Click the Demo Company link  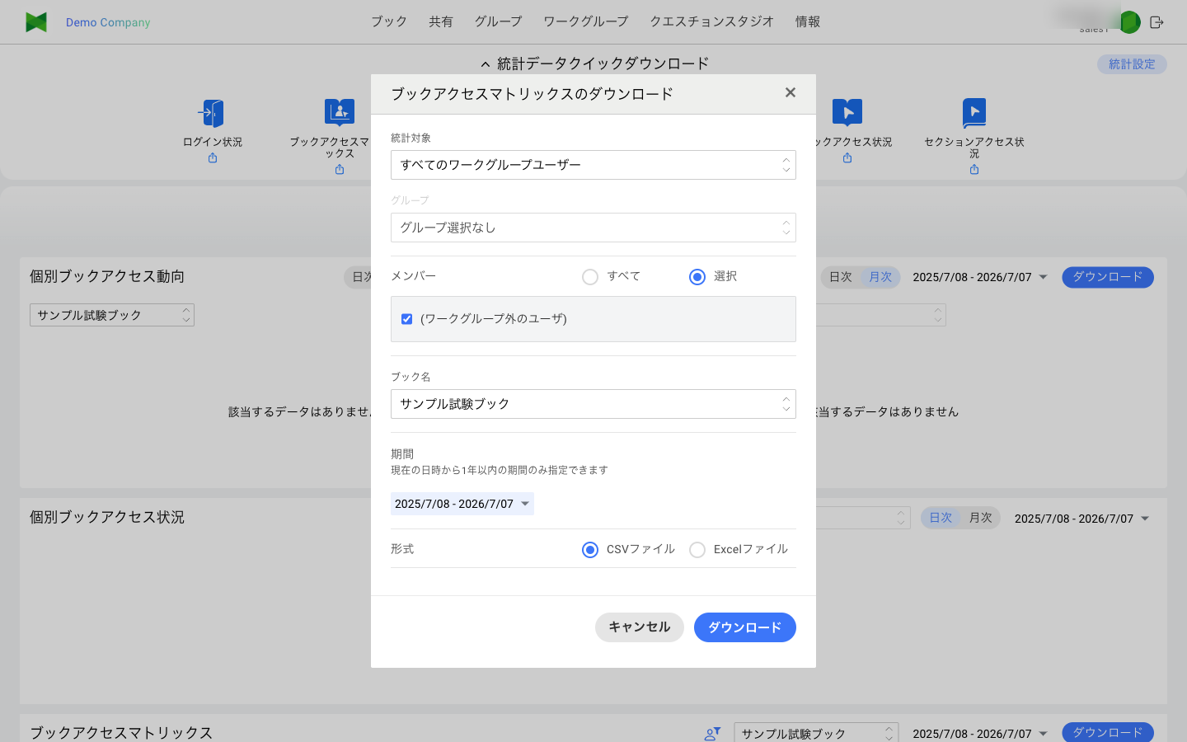(x=108, y=22)
